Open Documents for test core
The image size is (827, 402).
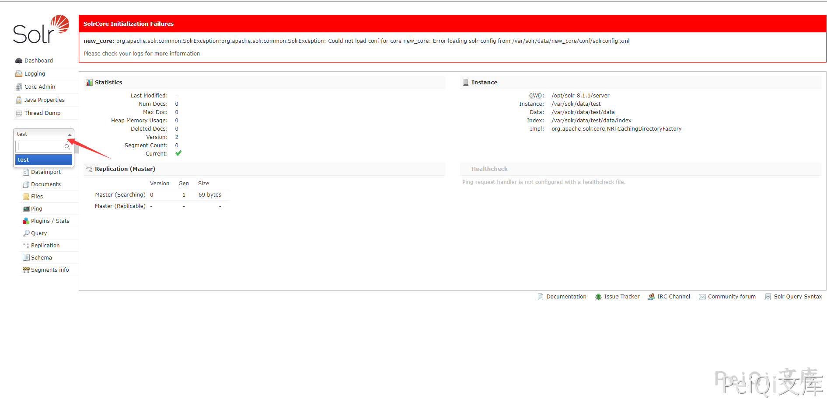click(46, 184)
